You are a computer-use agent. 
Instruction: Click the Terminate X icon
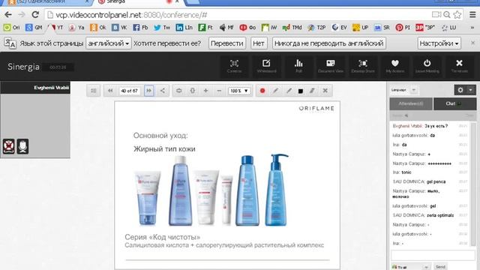[x=459, y=66]
